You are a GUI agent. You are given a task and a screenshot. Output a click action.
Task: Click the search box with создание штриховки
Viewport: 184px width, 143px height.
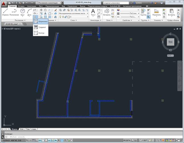tap(116, 3)
